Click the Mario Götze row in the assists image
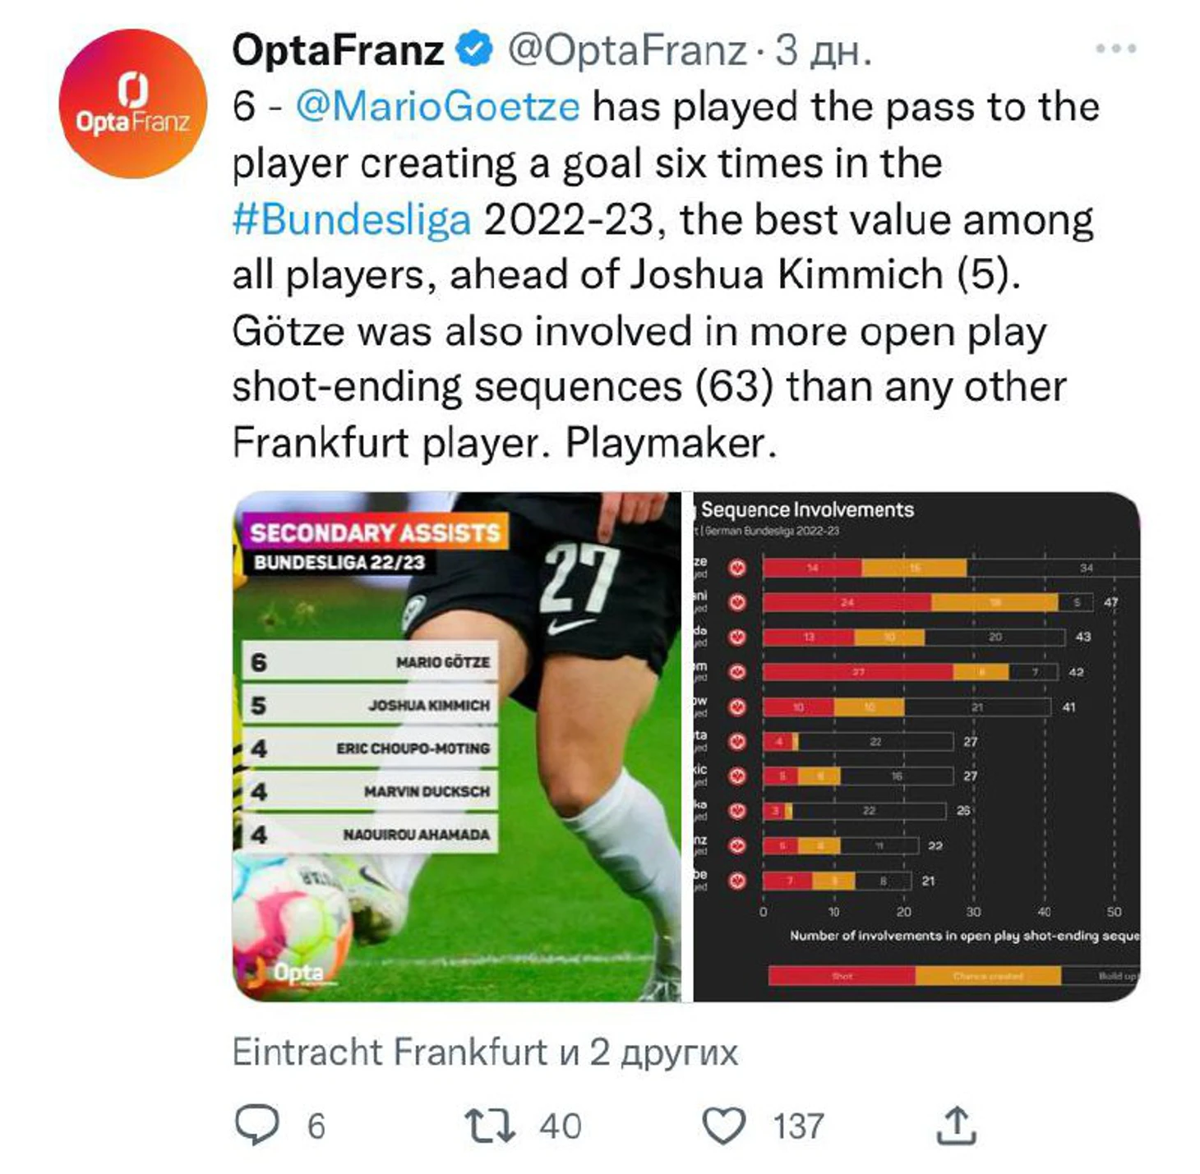The width and height of the screenshot is (1200, 1174). click(x=370, y=661)
